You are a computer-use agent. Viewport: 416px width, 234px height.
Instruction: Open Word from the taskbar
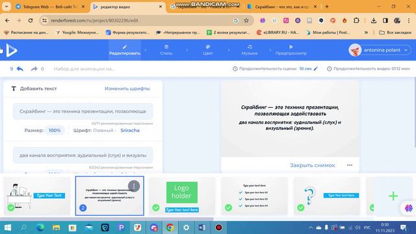[202, 227]
